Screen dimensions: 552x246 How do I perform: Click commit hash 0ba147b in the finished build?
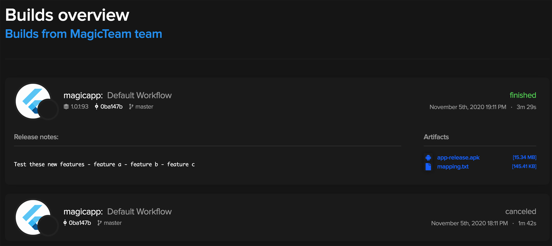click(112, 107)
